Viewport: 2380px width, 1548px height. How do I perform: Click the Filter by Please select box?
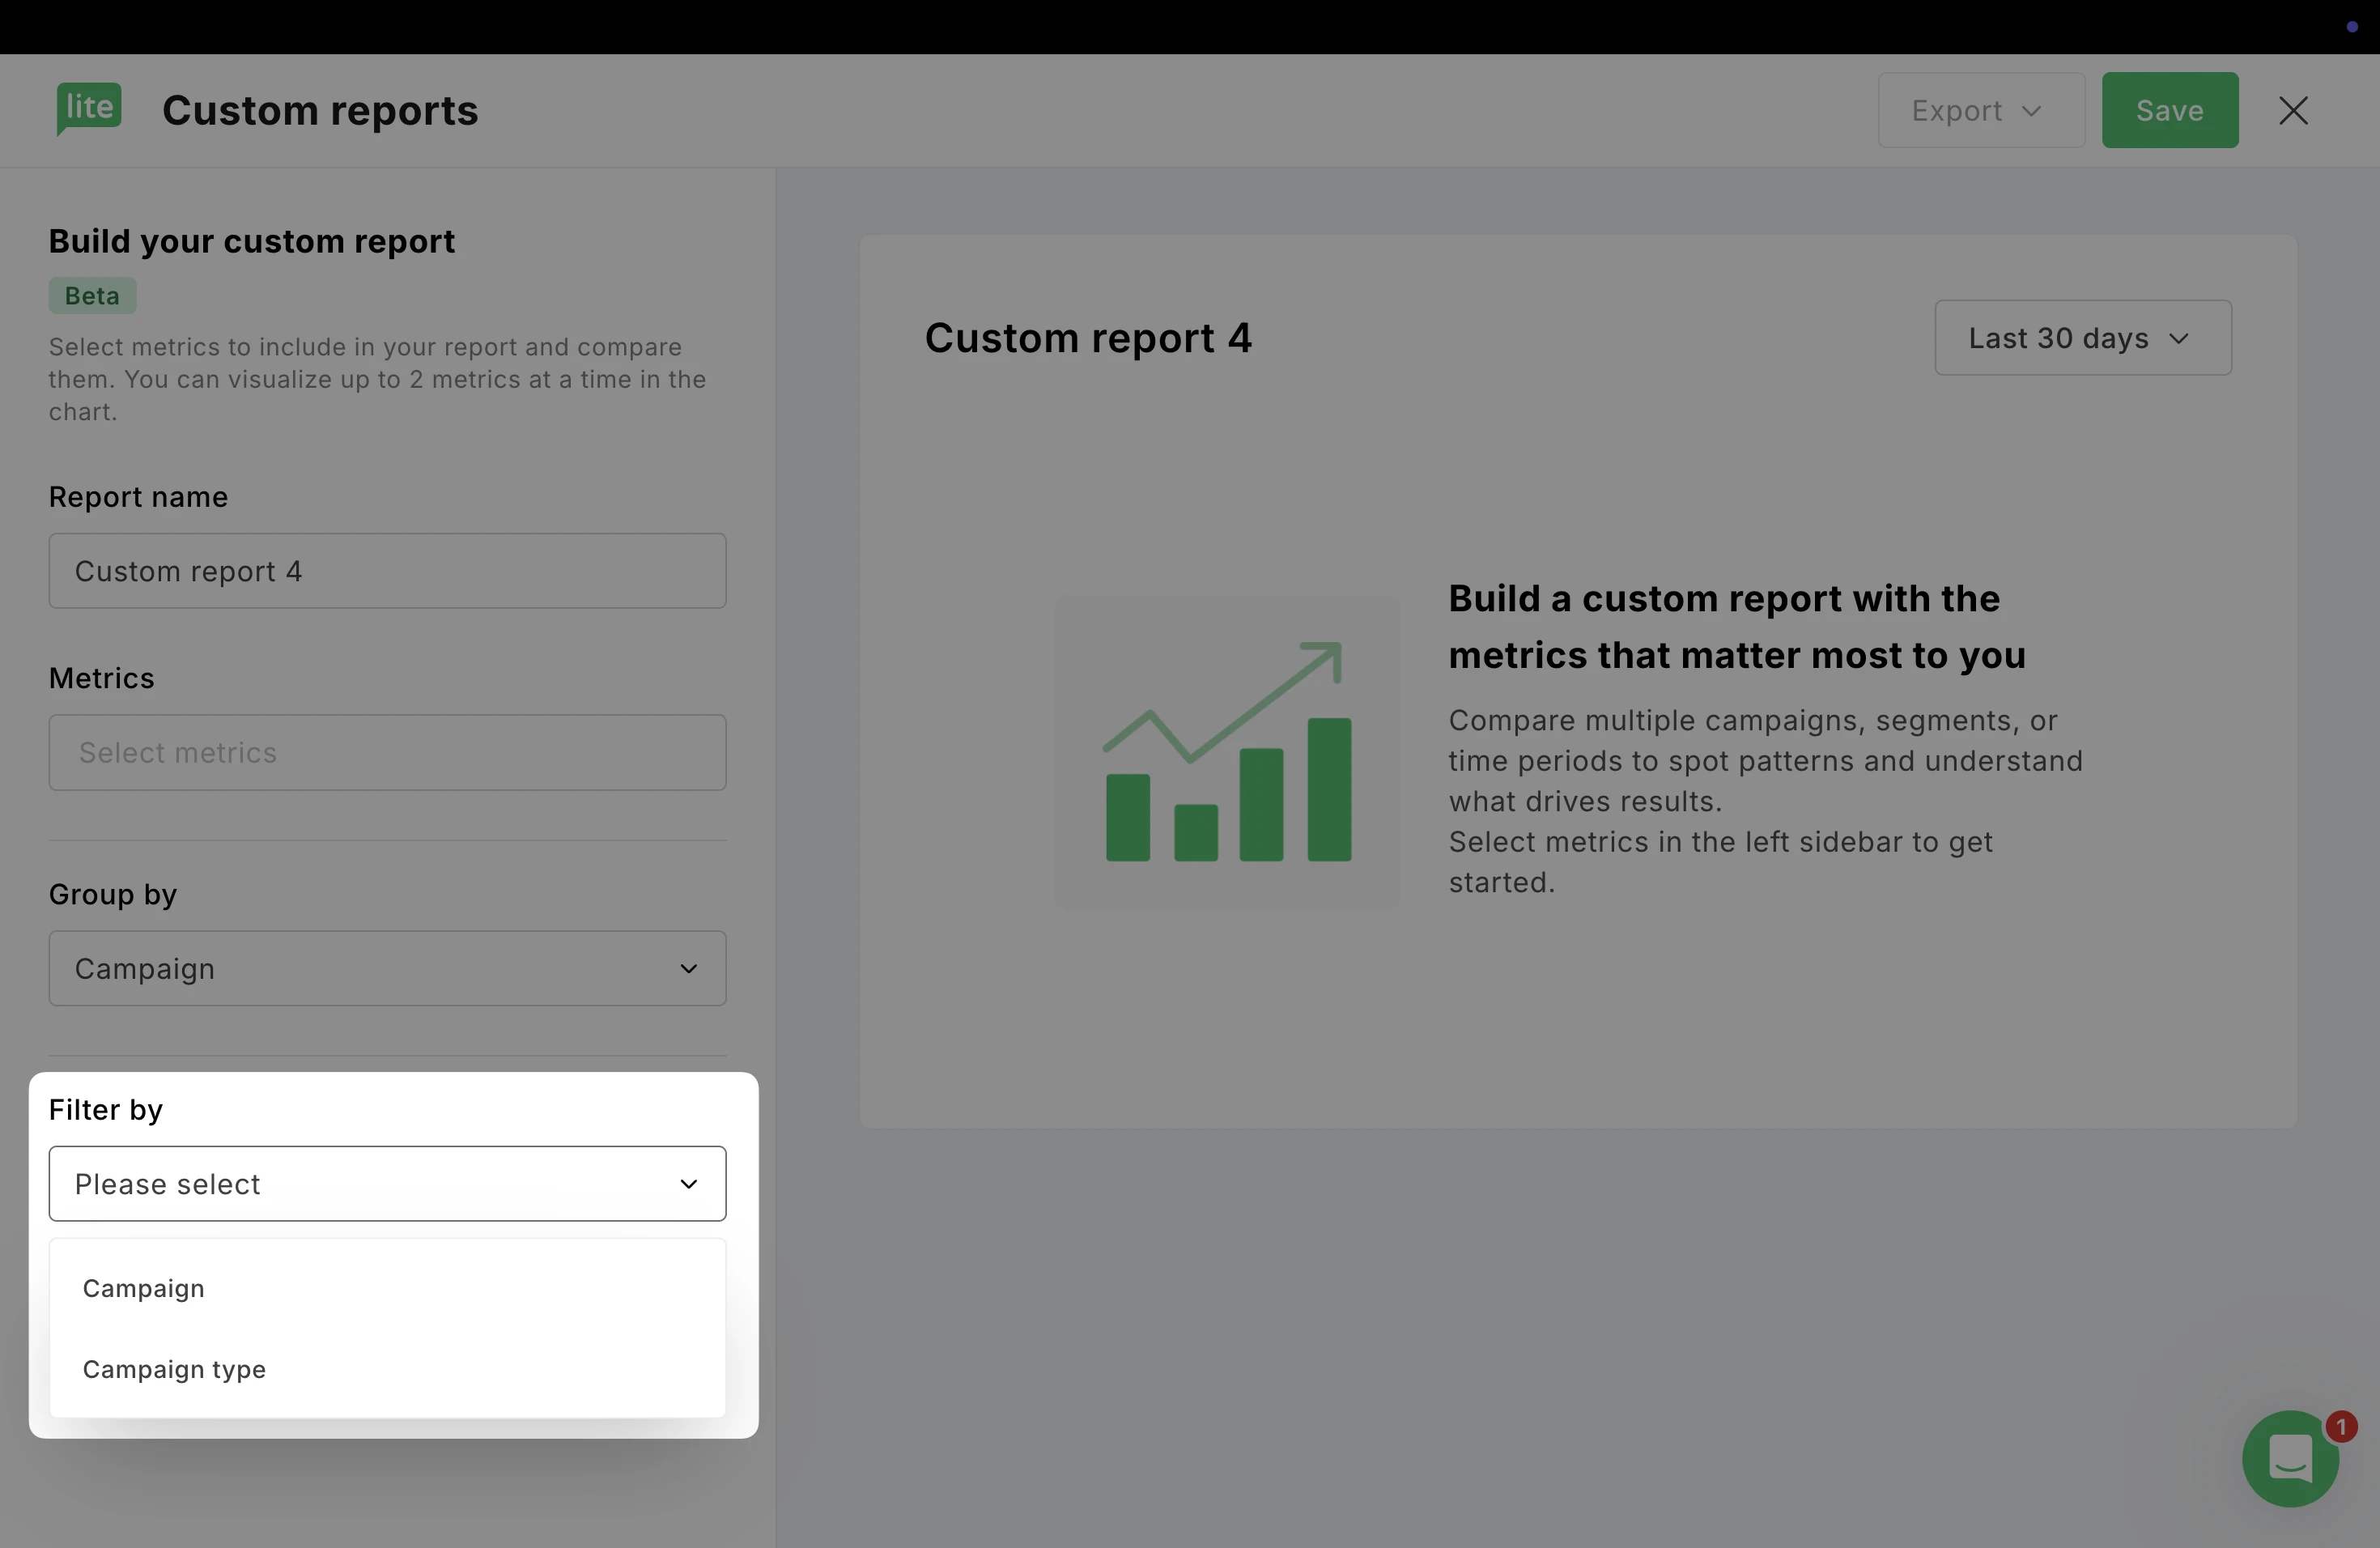pos(387,1184)
